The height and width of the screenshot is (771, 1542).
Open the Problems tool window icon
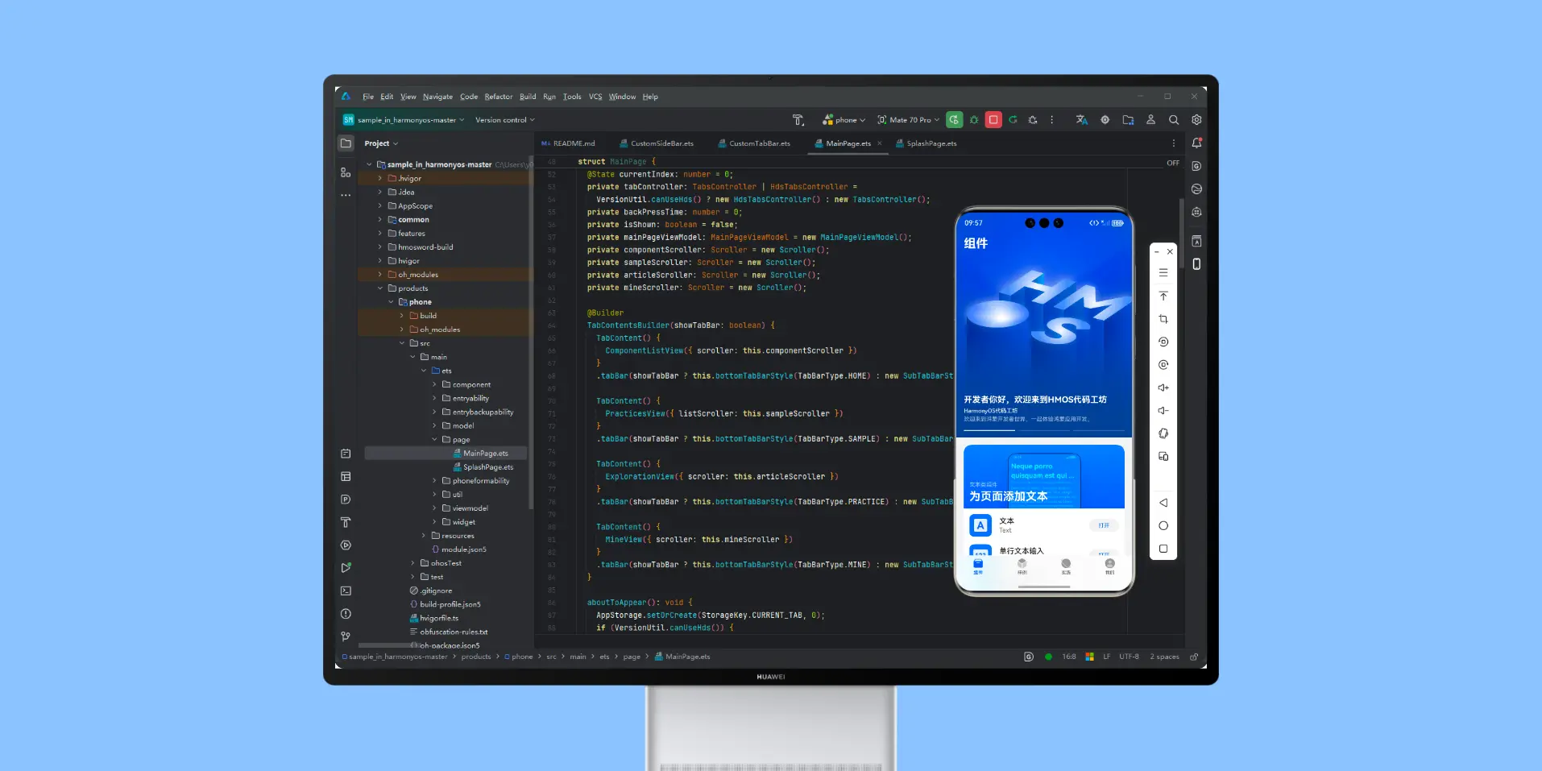point(346,614)
